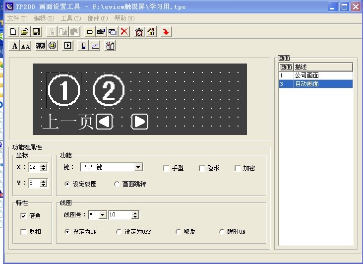This screenshot has width=363, height=264.
Task: Click the New file icon
Action: click(x=13, y=32)
